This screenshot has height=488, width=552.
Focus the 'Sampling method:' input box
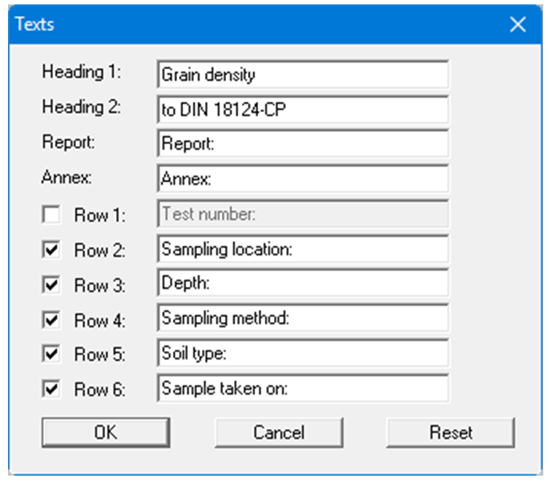pyautogui.click(x=303, y=319)
